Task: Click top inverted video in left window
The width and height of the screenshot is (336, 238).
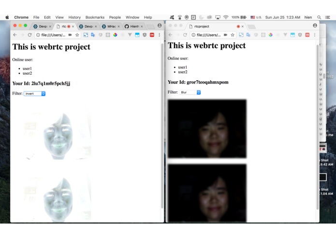Action: (x=52, y=130)
